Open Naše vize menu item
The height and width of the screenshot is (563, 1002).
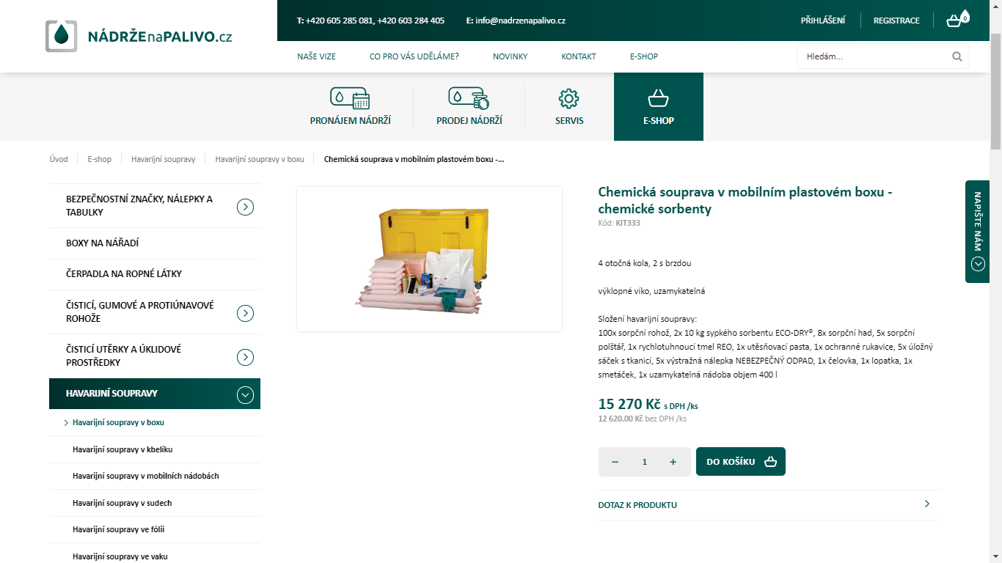[316, 56]
